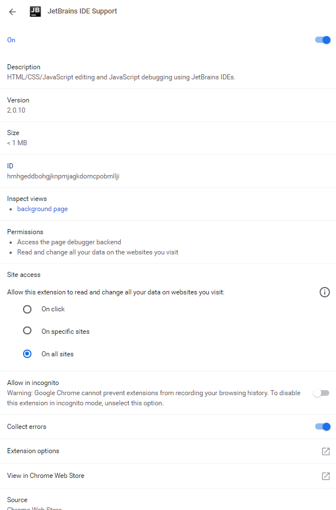Select the On click radio button
336x510 pixels.
pos(28,309)
